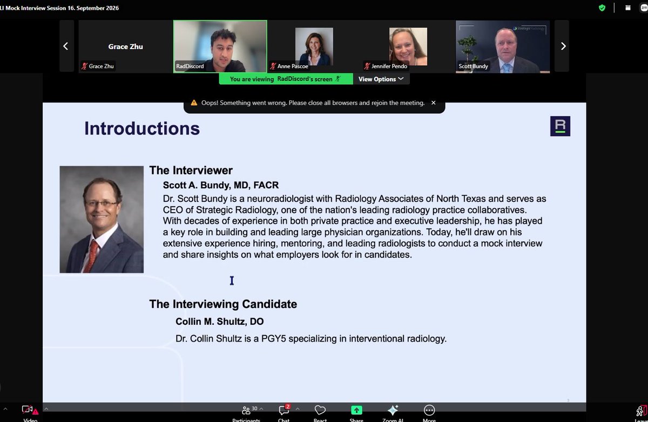This screenshot has height=422, width=648.
Task: Click the red chat unread badge
Action: point(288,406)
